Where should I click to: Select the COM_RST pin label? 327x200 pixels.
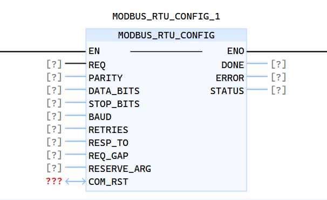108,182
